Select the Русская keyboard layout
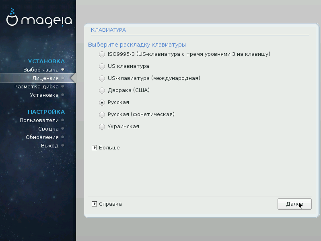 [102, 102]
